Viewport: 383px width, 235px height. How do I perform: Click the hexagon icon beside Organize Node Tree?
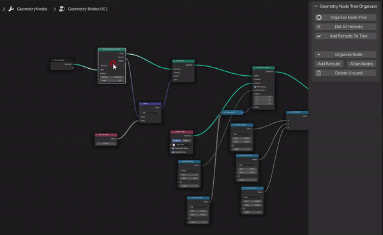pyautogui.click(x=319, y=17)
